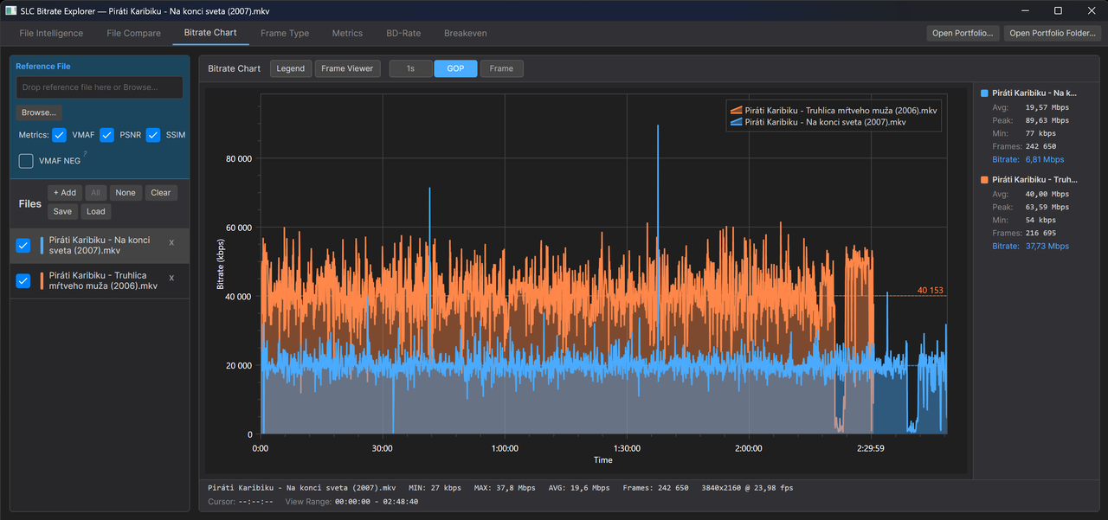Click the All files button
This screenshot has height=520, width=1108.
pos(96,193)
